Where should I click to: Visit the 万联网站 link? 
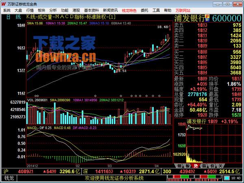[183, 11]
